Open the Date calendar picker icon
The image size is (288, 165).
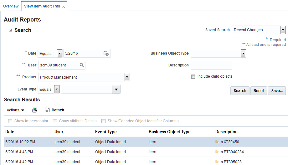106,53
